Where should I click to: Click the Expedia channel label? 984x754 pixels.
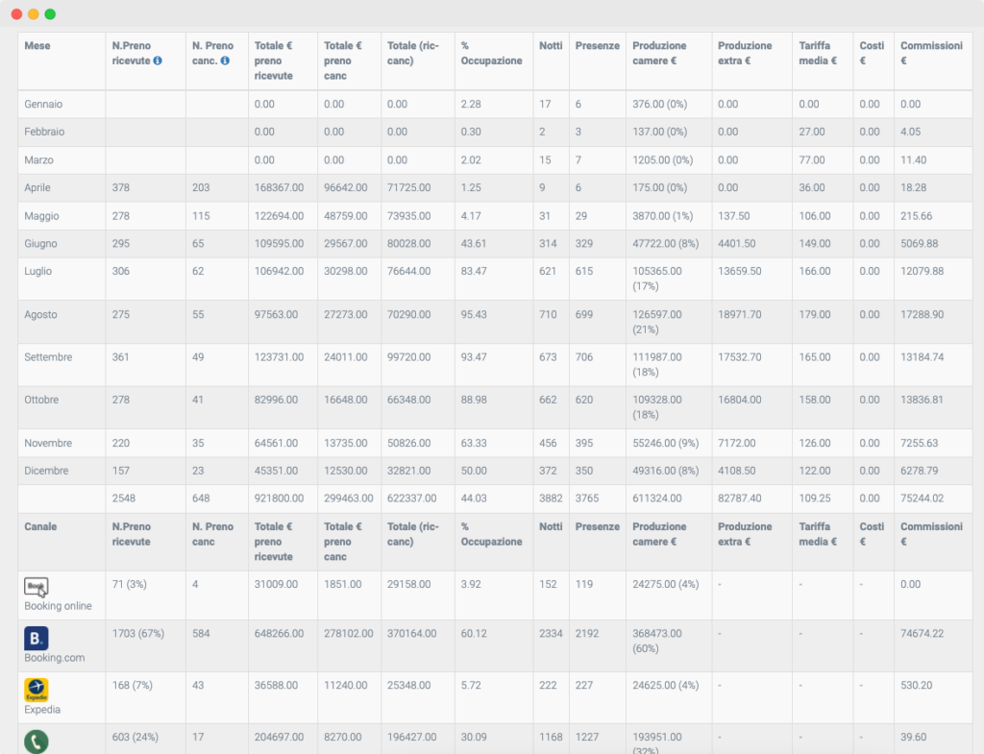coord(42,710)
